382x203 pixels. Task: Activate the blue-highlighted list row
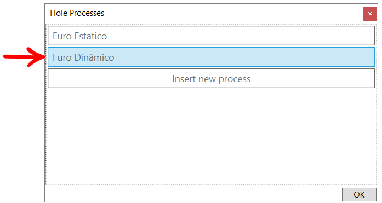211,57
